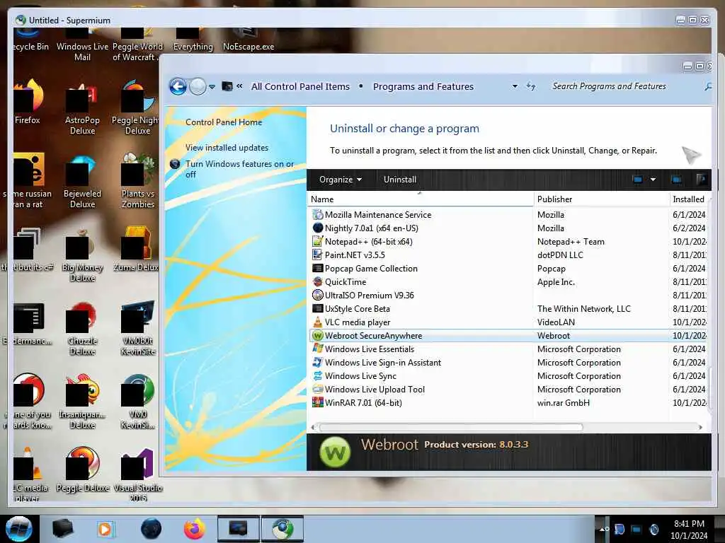The image size is (725, 543).
Task: Select the Mozilla Maintenance Service icon
Action: (318, 214)
